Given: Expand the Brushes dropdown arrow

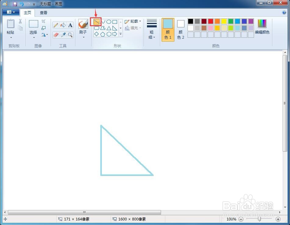Looking at the screenshot, I should [84, 37].
